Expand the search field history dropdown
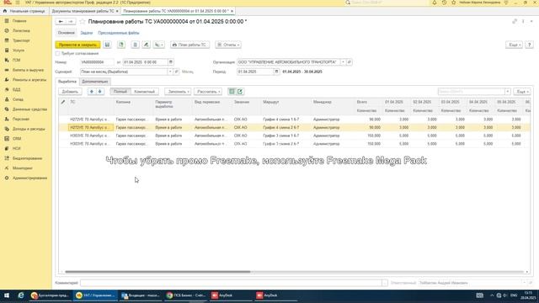Viewport: 539px width, 303px height. [x=507, y=92]
